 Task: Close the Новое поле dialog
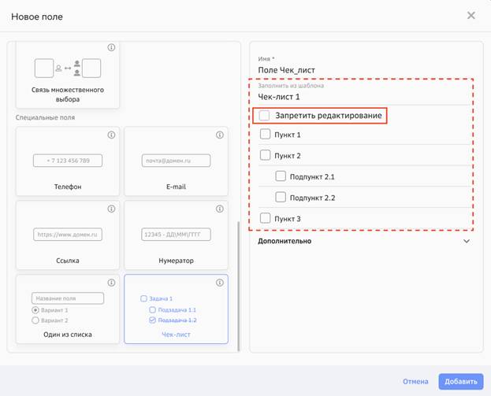click(x=471, y=16)
